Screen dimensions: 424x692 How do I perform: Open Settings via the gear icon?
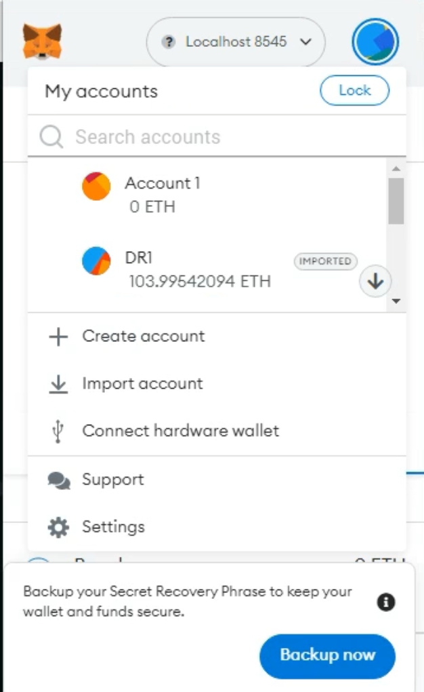(x=58, y=526)
